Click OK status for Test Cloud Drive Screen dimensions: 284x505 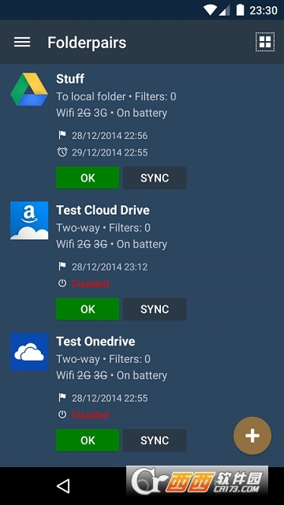(88, 309)
